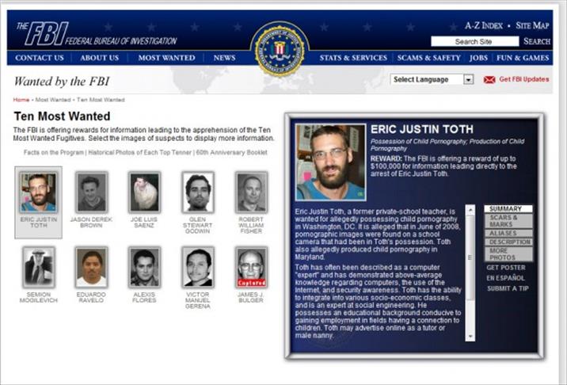This screenshot has width=567, height=385.
Task: Switch to the Scars & Marks tab
Action: (508, 221)
